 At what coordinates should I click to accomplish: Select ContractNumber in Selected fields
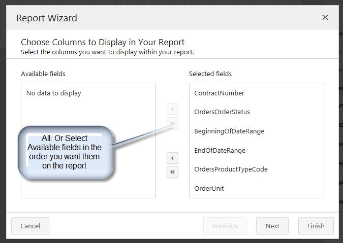click(x=219, y=93)
